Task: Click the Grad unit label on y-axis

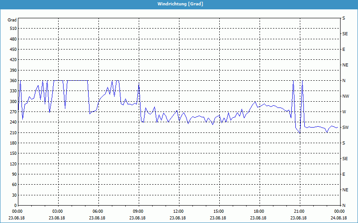Action: (x=12, y=20)
